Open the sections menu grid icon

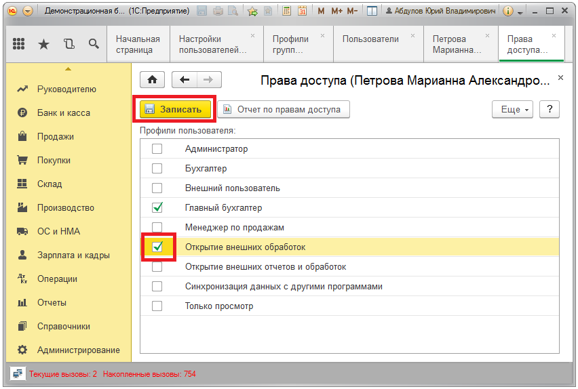coord(19,44)
